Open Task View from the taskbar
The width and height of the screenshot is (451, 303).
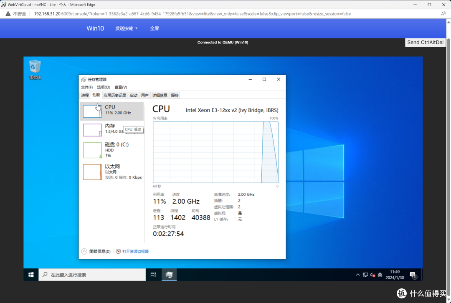pyautogui.click(x=153, y=275)
